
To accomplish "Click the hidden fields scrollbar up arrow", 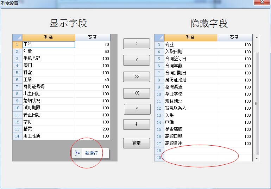I will (x=257, y=37).
